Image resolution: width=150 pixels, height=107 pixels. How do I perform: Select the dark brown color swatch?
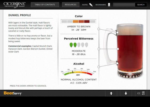[87, 21]
